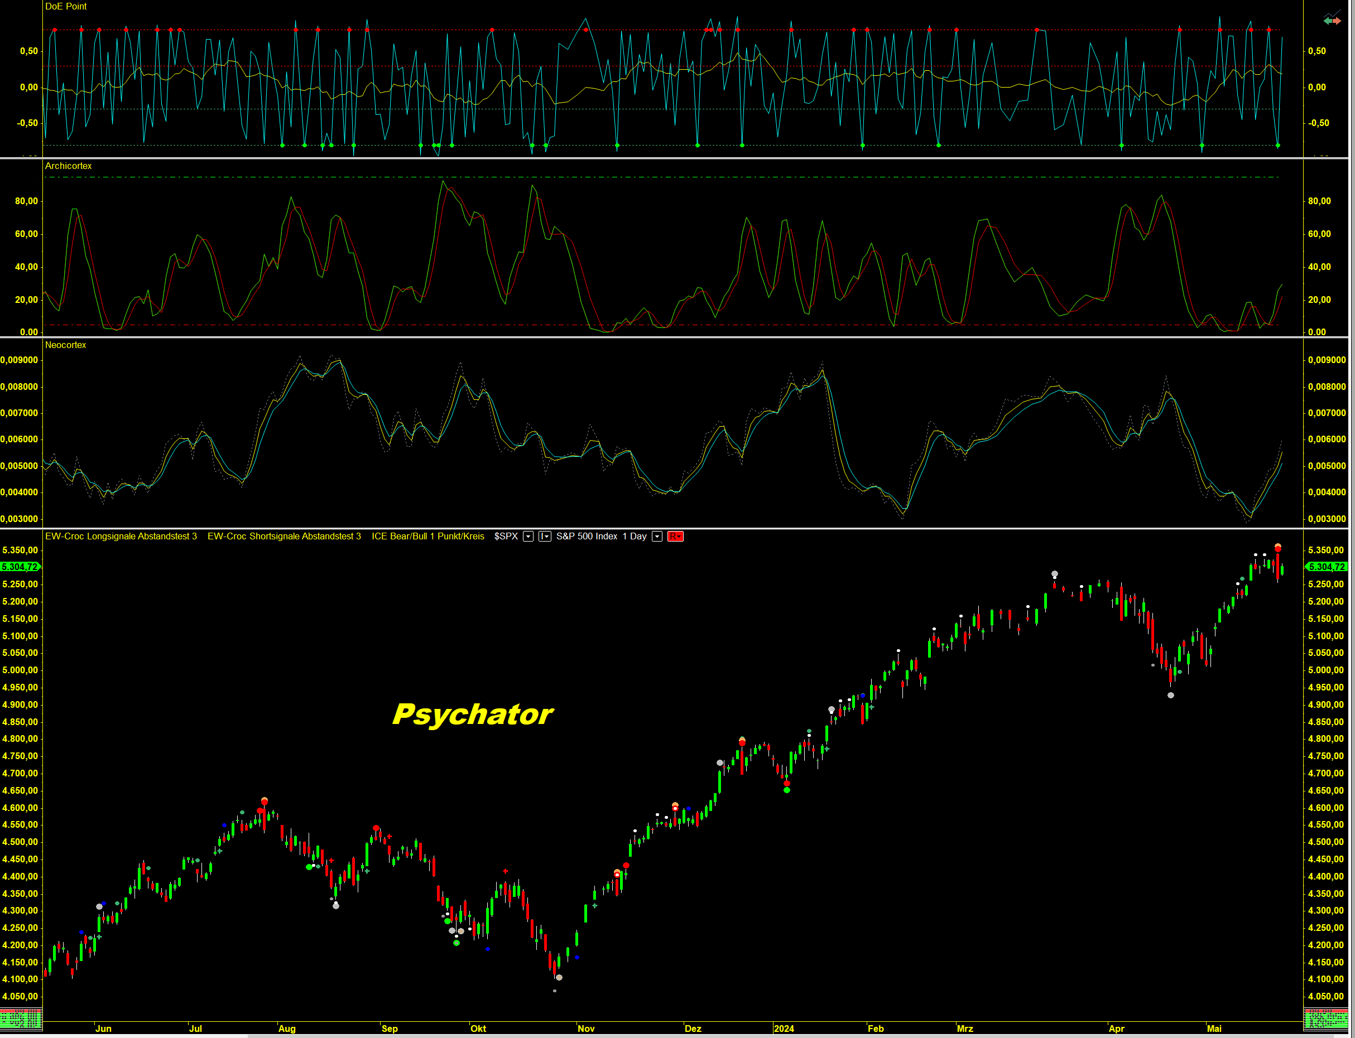
Task: Select the Neocortex indicator label
Action: 65,345
